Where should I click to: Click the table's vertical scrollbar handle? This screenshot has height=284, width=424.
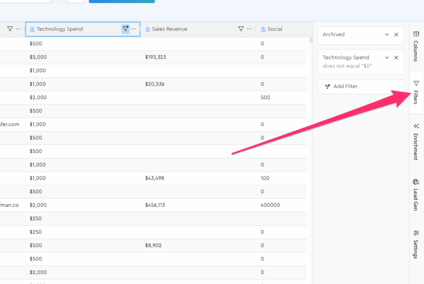pyautogui.click(x=311, y=40)
